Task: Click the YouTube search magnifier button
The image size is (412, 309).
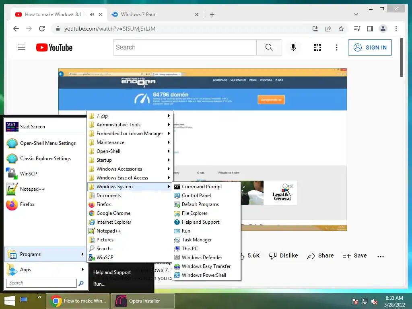Action: pos(269,47)
